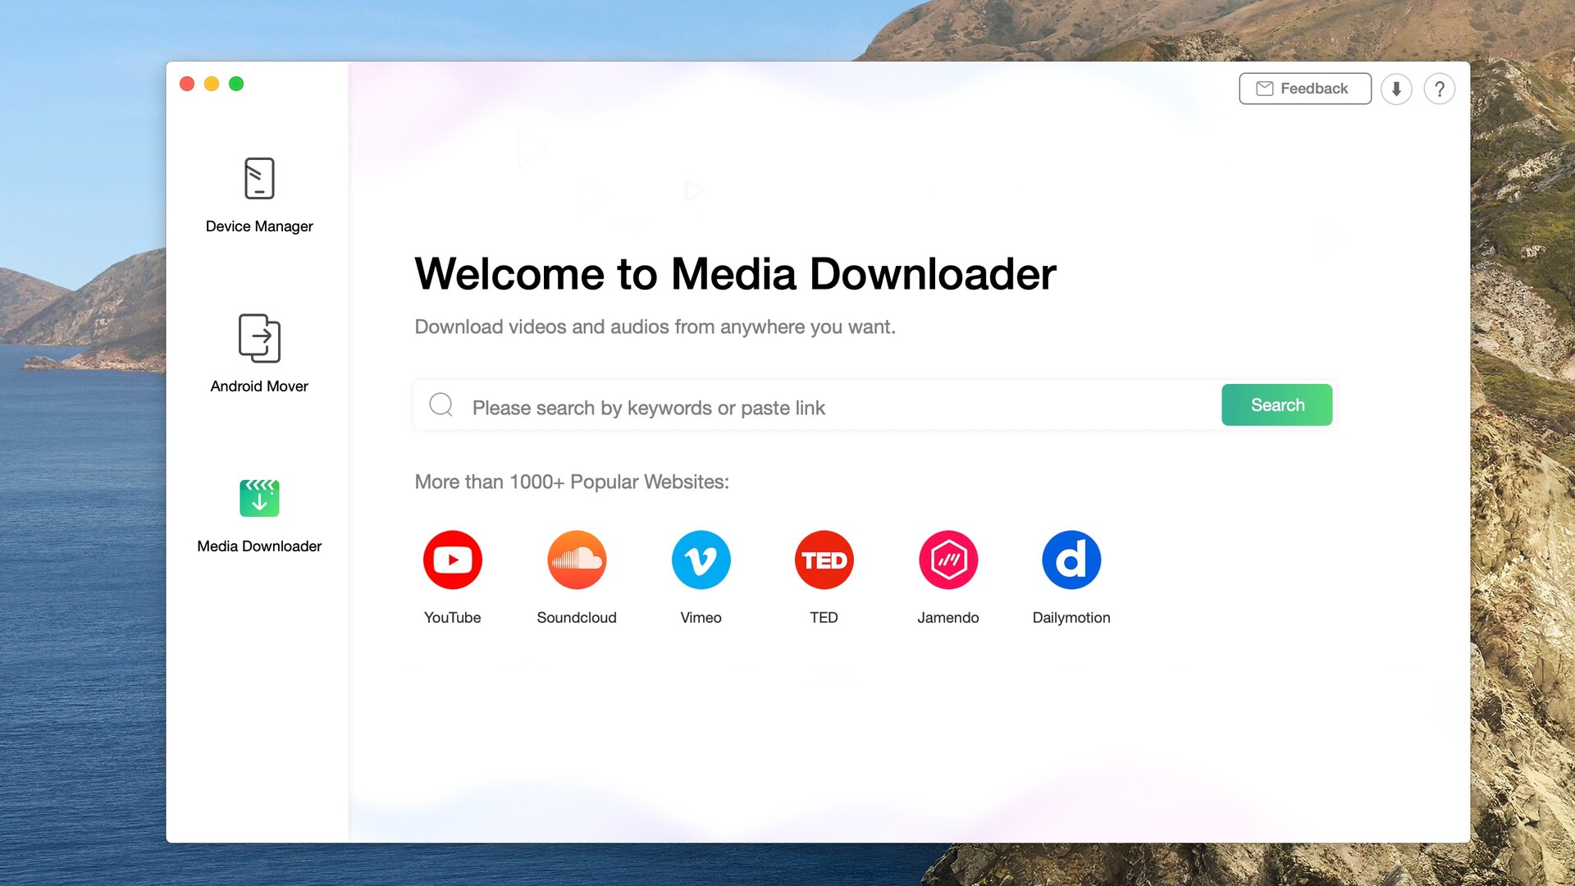Screen dimensions: 1575x886
Task: Click the Device Manager label
Action: tap(259, 226)
